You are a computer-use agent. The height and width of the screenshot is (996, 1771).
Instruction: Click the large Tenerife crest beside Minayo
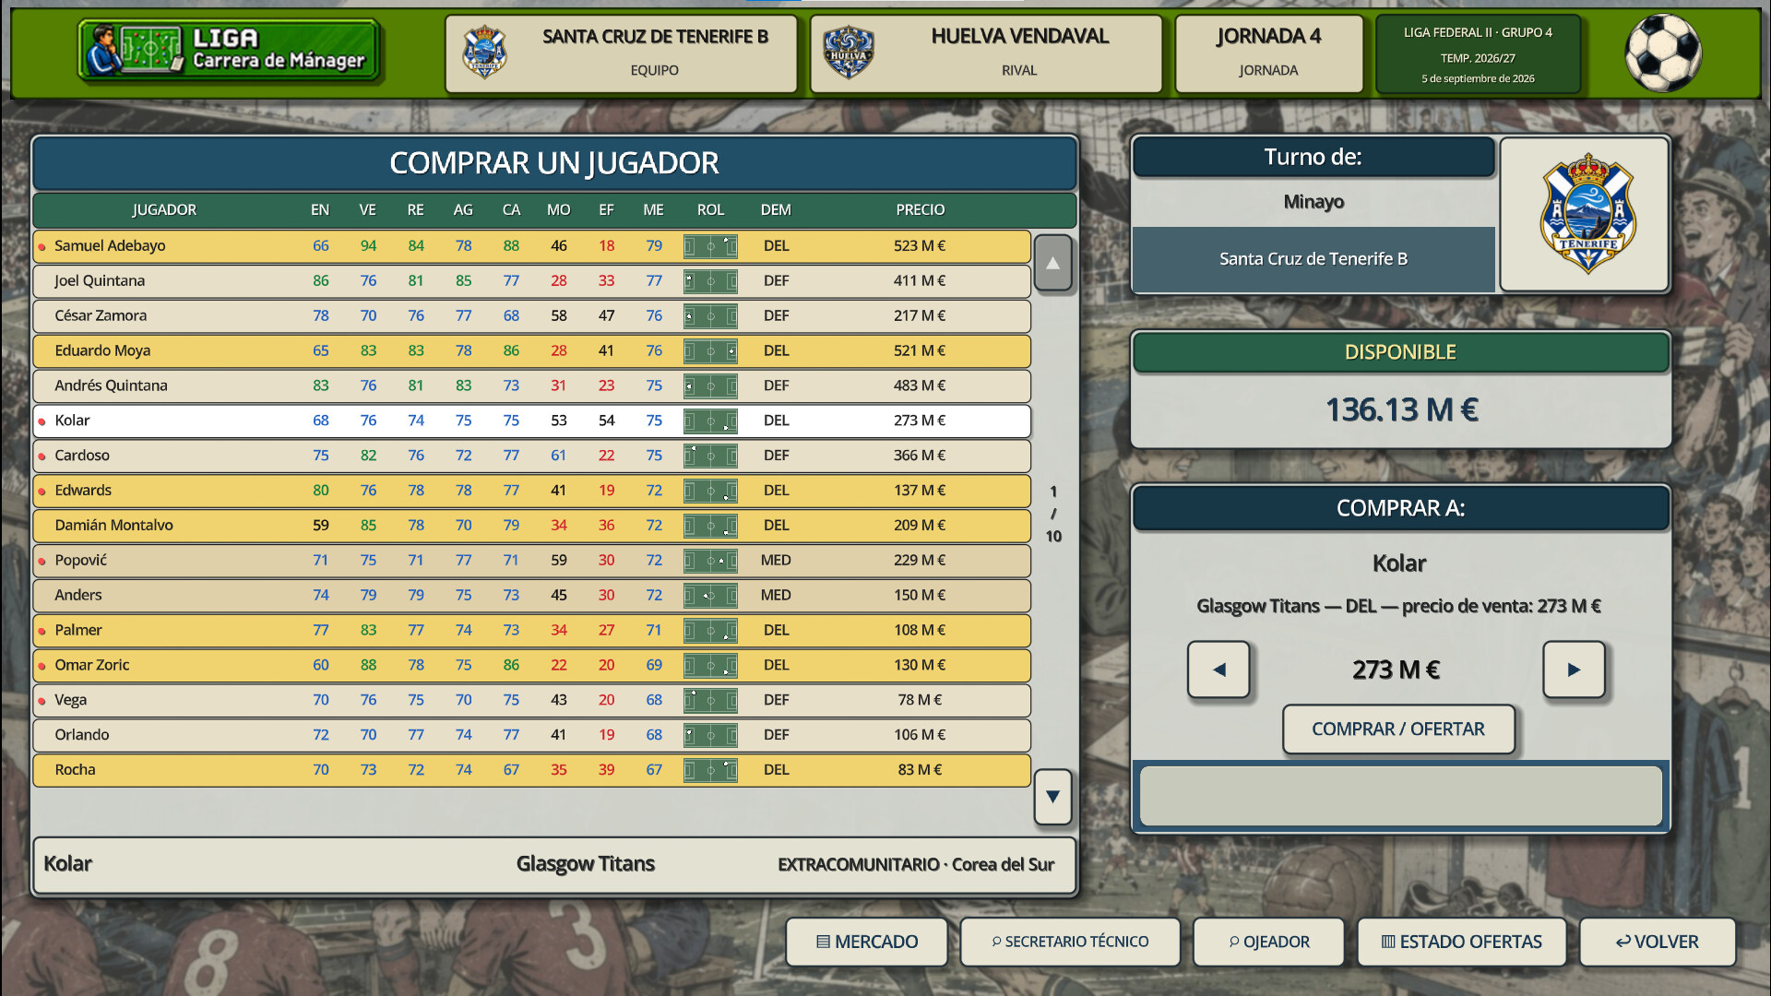pos(1587,213)
